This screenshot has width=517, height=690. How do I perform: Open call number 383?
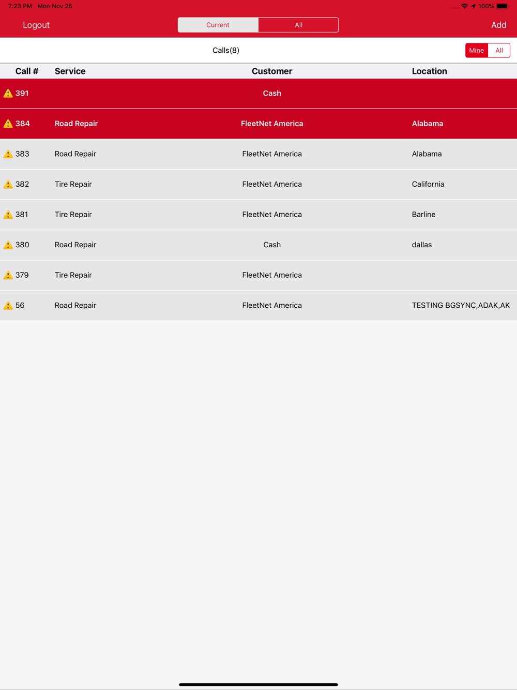click(x=22, y=154)
